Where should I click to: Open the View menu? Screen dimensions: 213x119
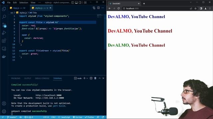click(33, 2)
